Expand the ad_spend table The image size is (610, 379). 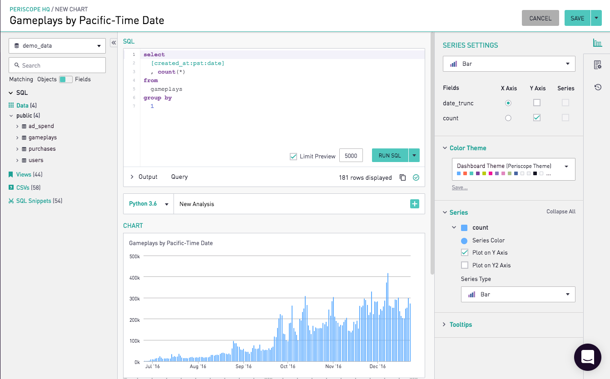click(17, 126)
